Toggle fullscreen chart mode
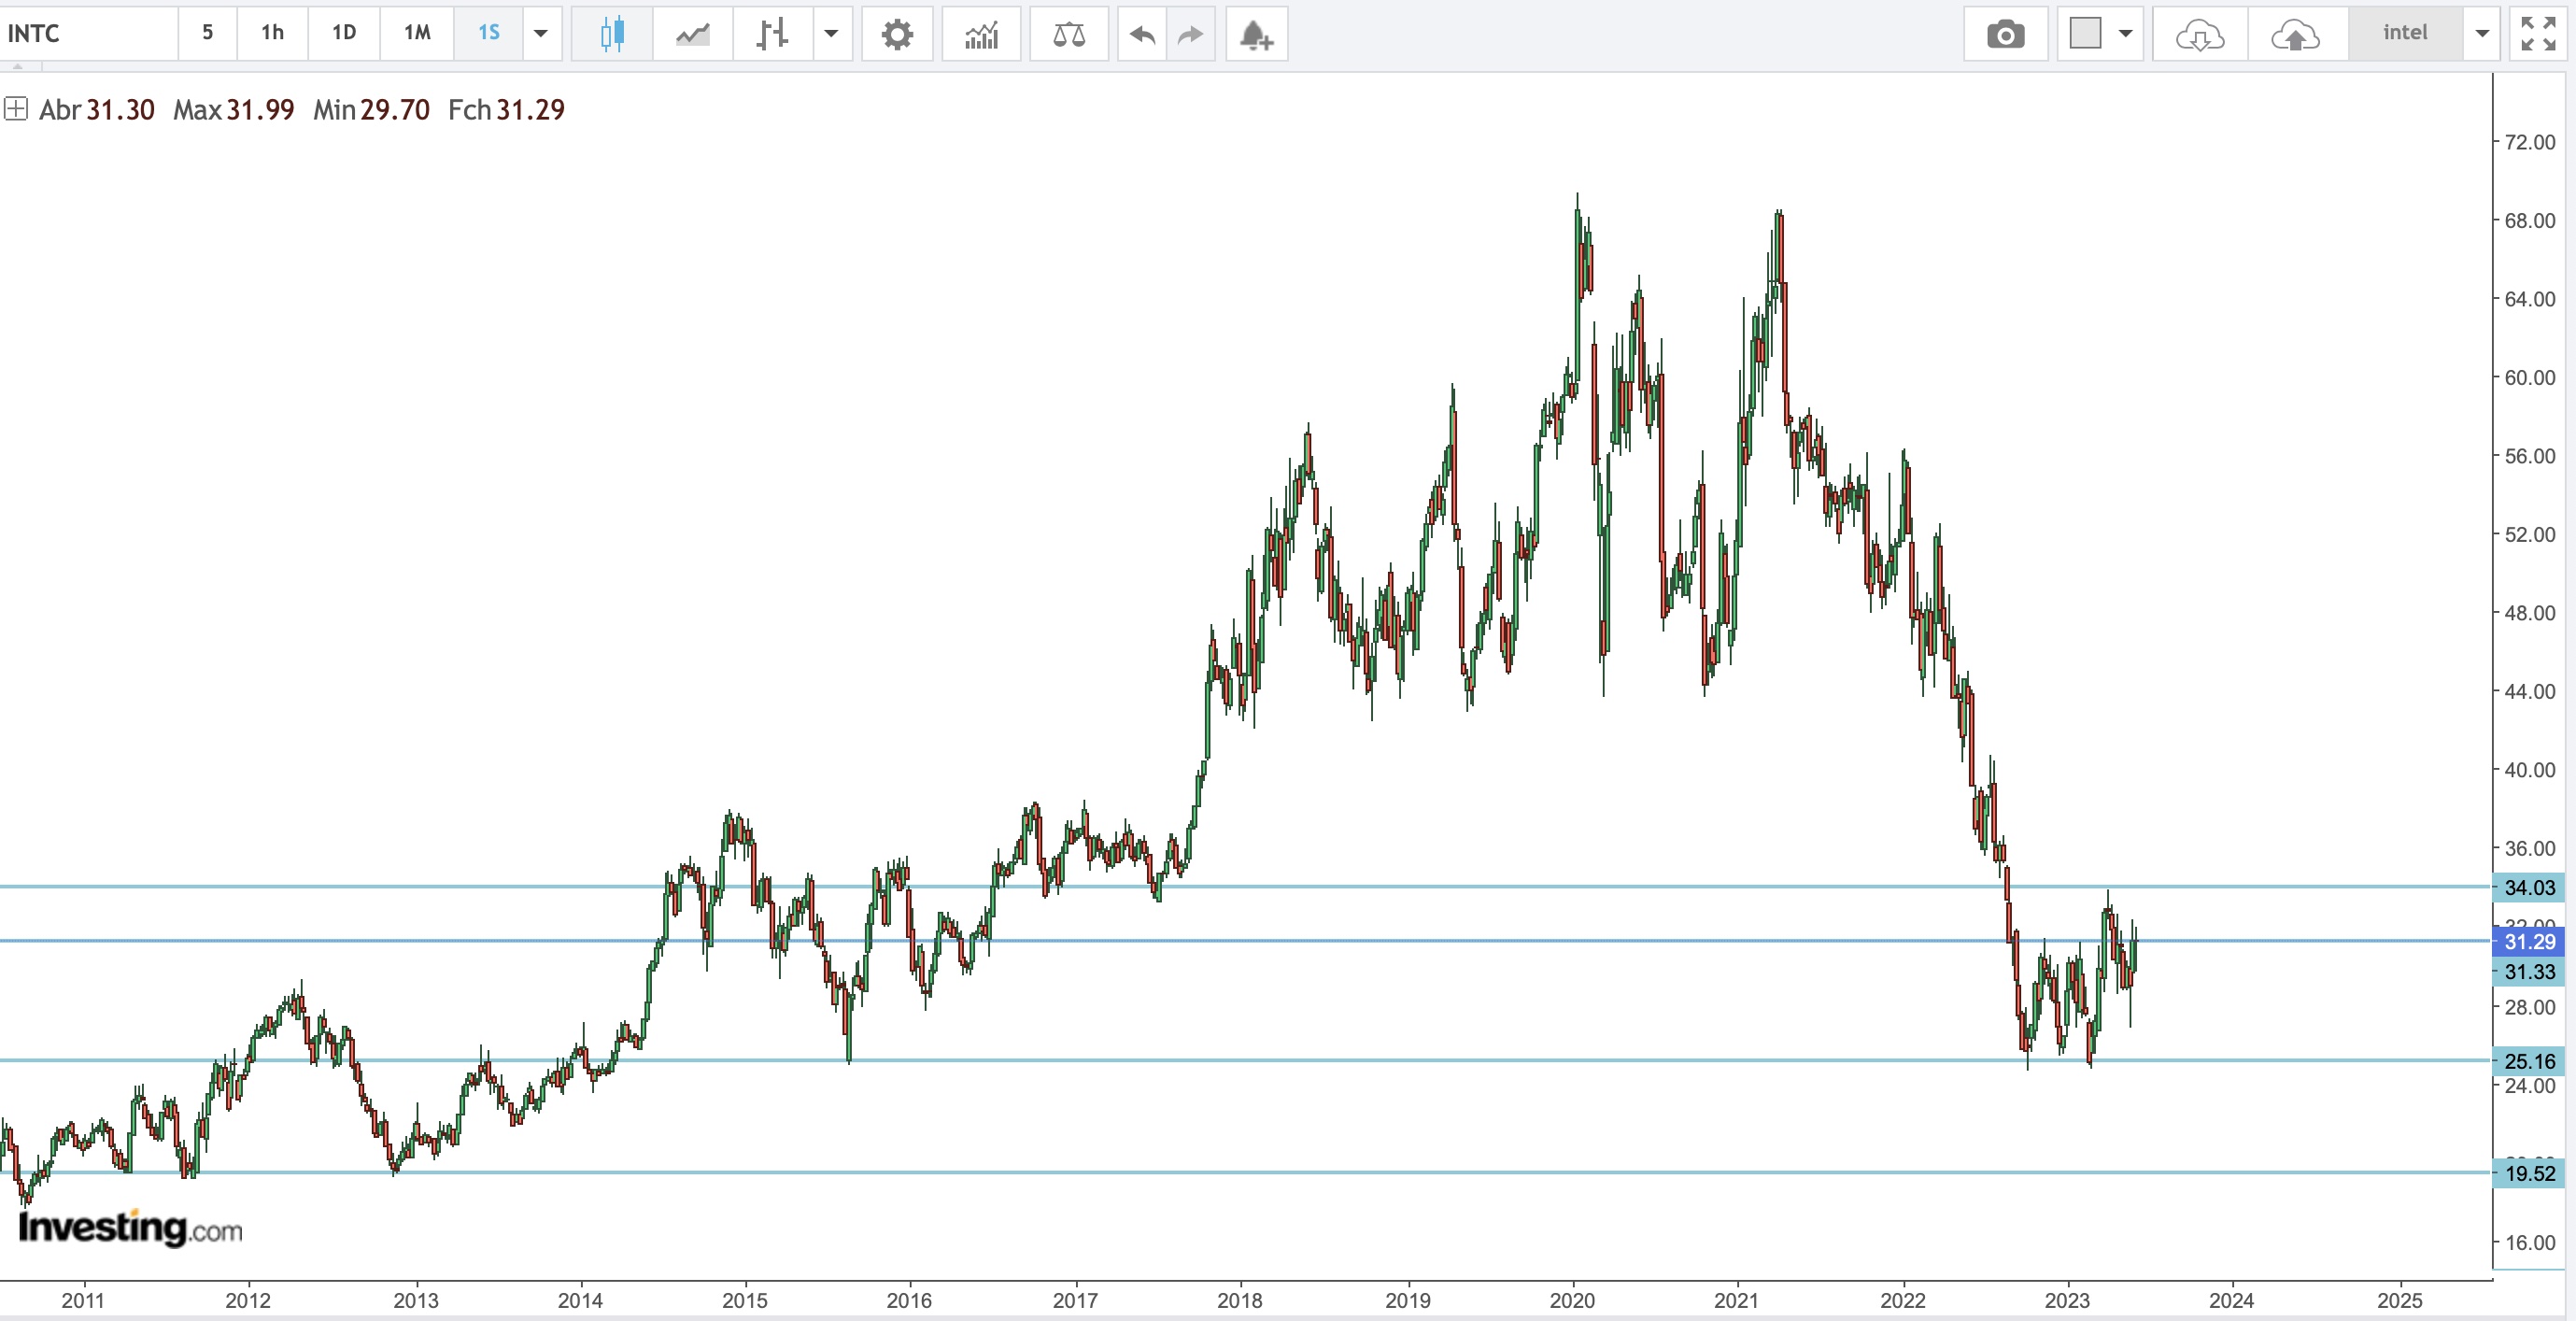The width and height of the screenshot is (2576, 1321). click(x=2538, y=34)
